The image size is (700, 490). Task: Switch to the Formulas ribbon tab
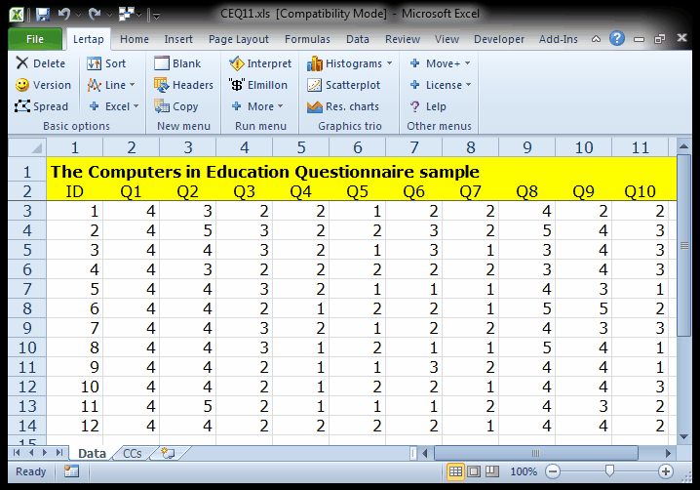307,39
